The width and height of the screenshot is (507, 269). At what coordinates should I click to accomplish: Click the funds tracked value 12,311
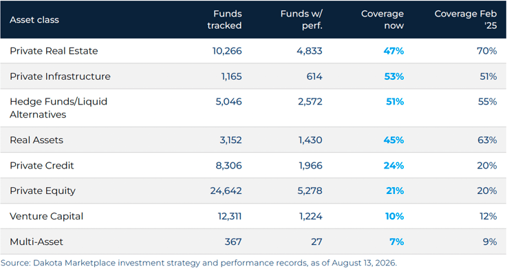tap(230, 216)
